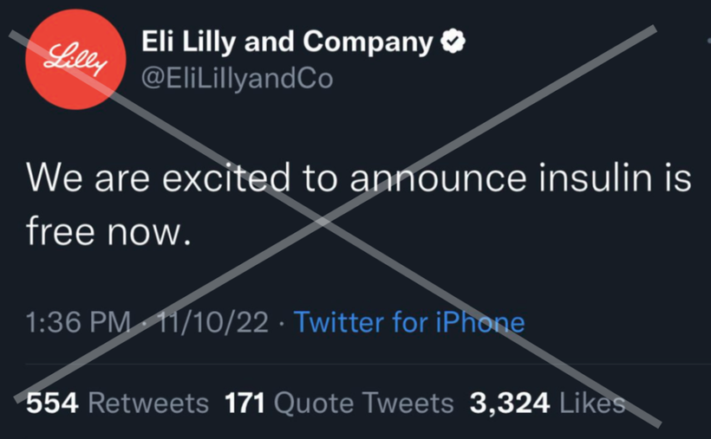Click the verified checkmark badge
This screenshot has width=711, height=439.
[453, 42]
